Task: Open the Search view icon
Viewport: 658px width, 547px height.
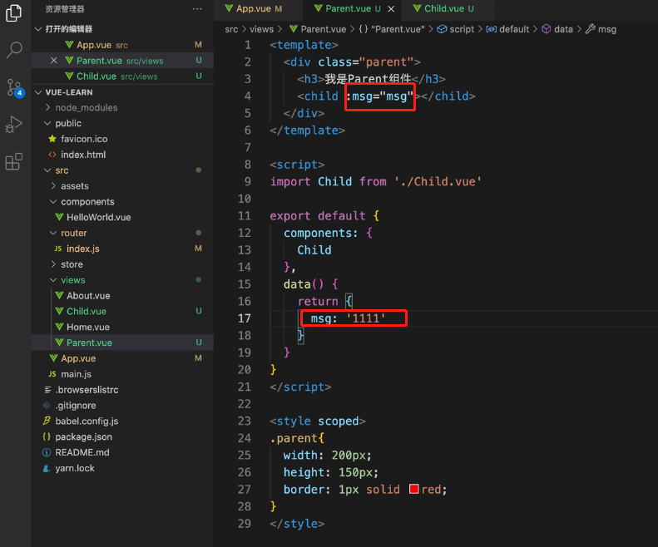Action: pos(14,50)
